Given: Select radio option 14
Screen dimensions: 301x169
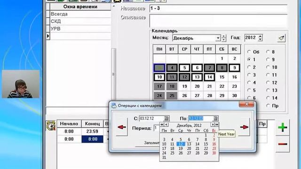Looking at the screenshot, I should tap(268, 98).
